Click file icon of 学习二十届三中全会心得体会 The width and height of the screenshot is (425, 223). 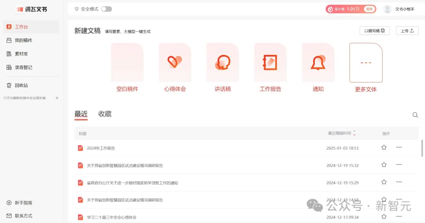(x=80, y=217)
